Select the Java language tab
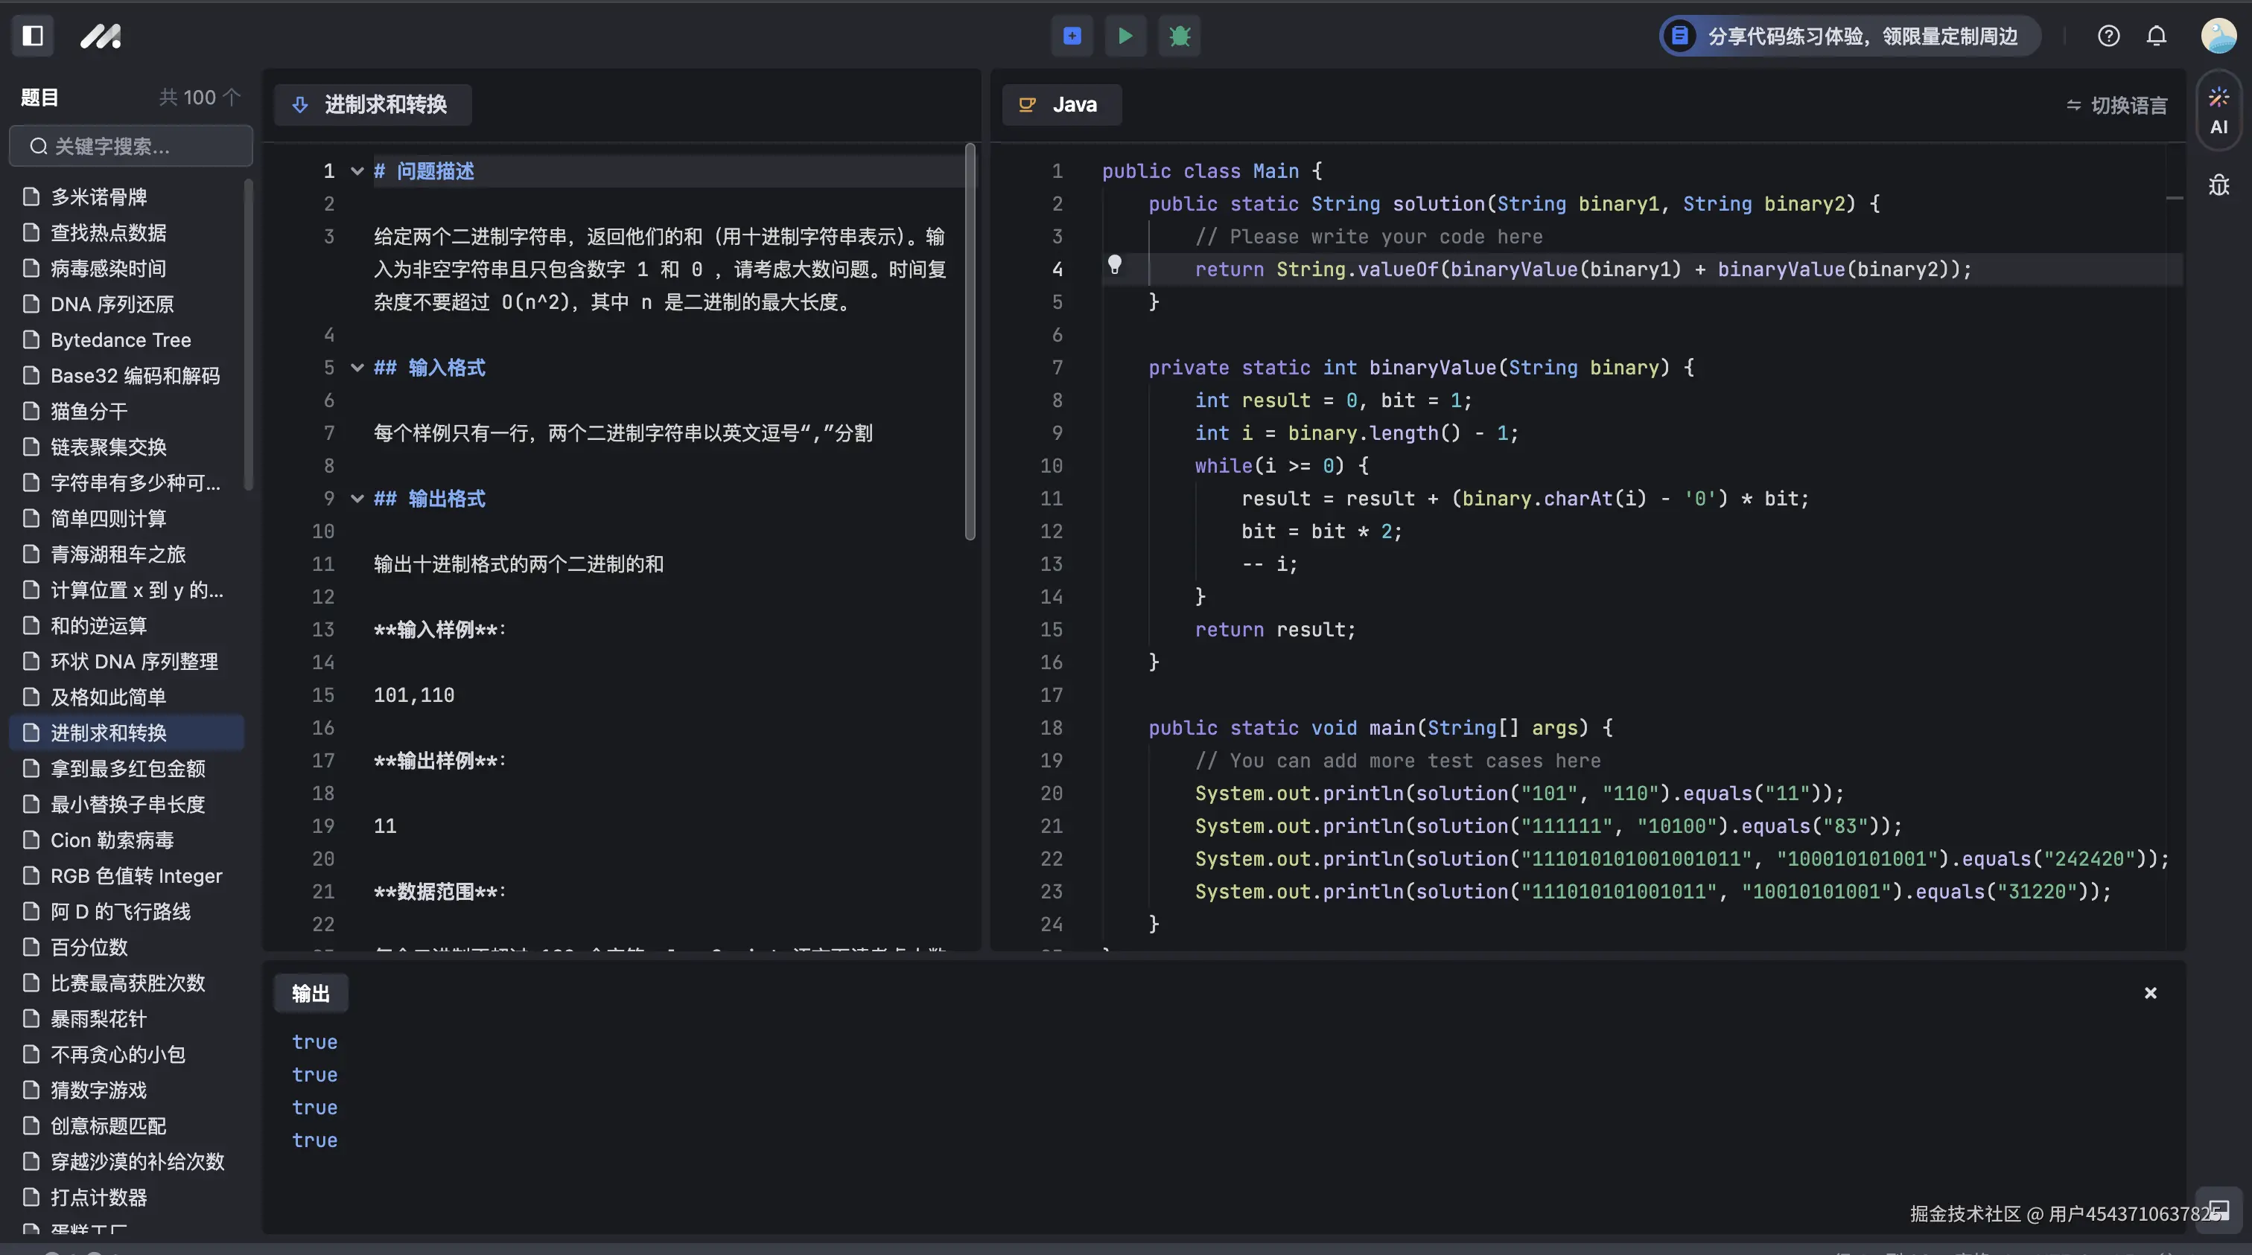2252x1255 pixels. tap(1060, 104)
